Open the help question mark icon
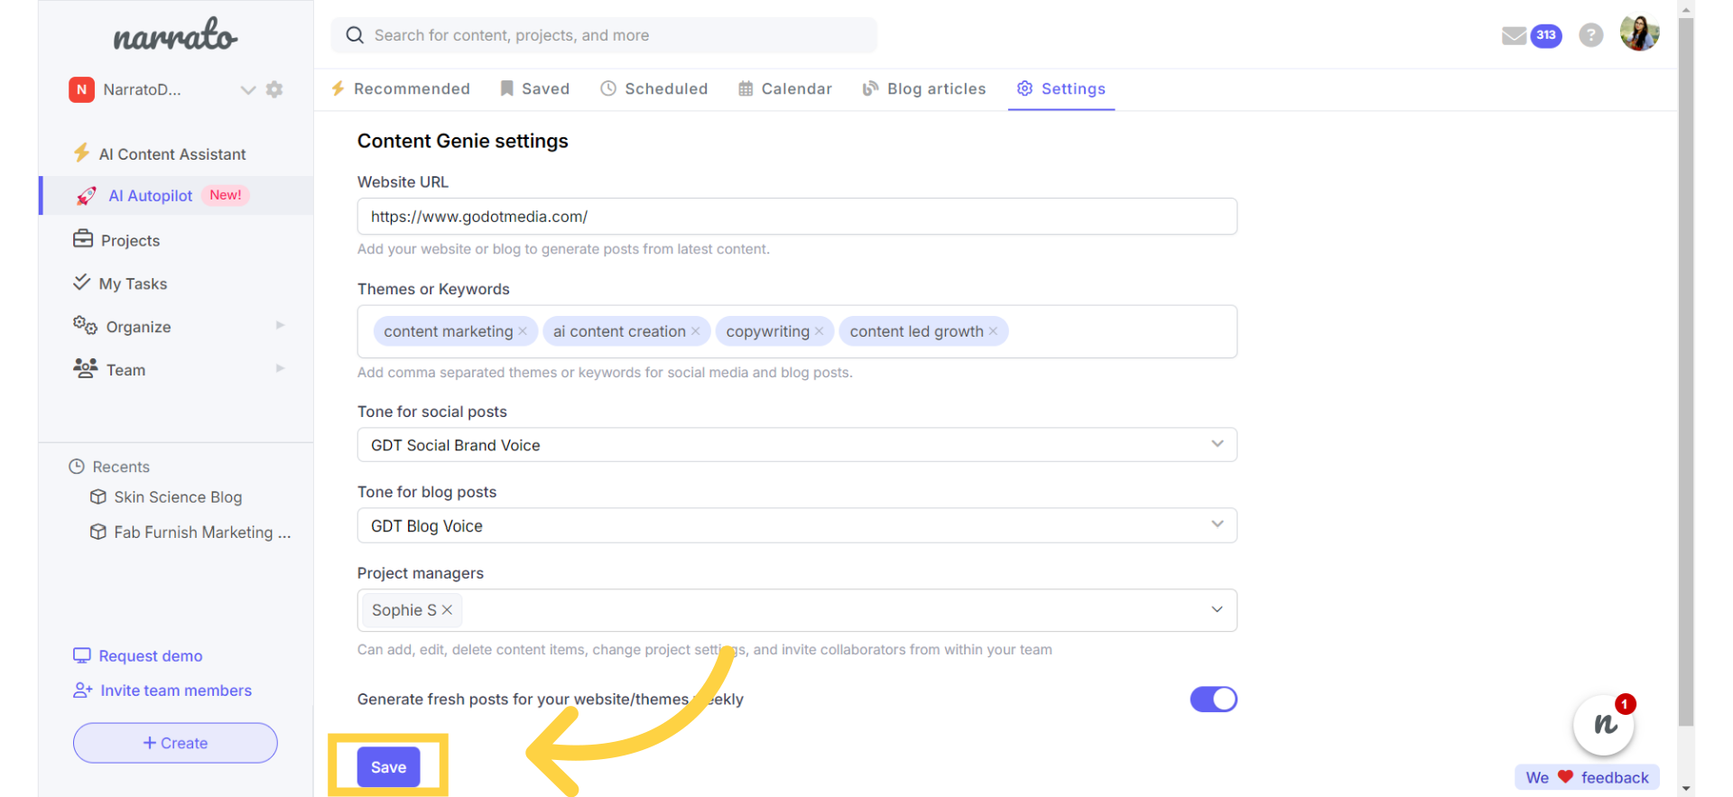 point(1590,35)
